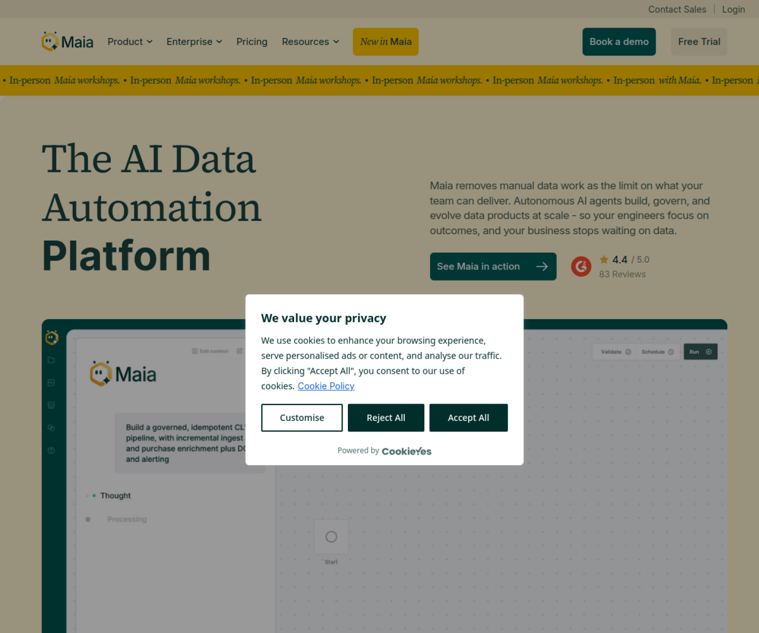Screen dimensions: 759x633
Task: Click the overlapping circles icon in the app sidebar
Action: [x=51, y=428]
